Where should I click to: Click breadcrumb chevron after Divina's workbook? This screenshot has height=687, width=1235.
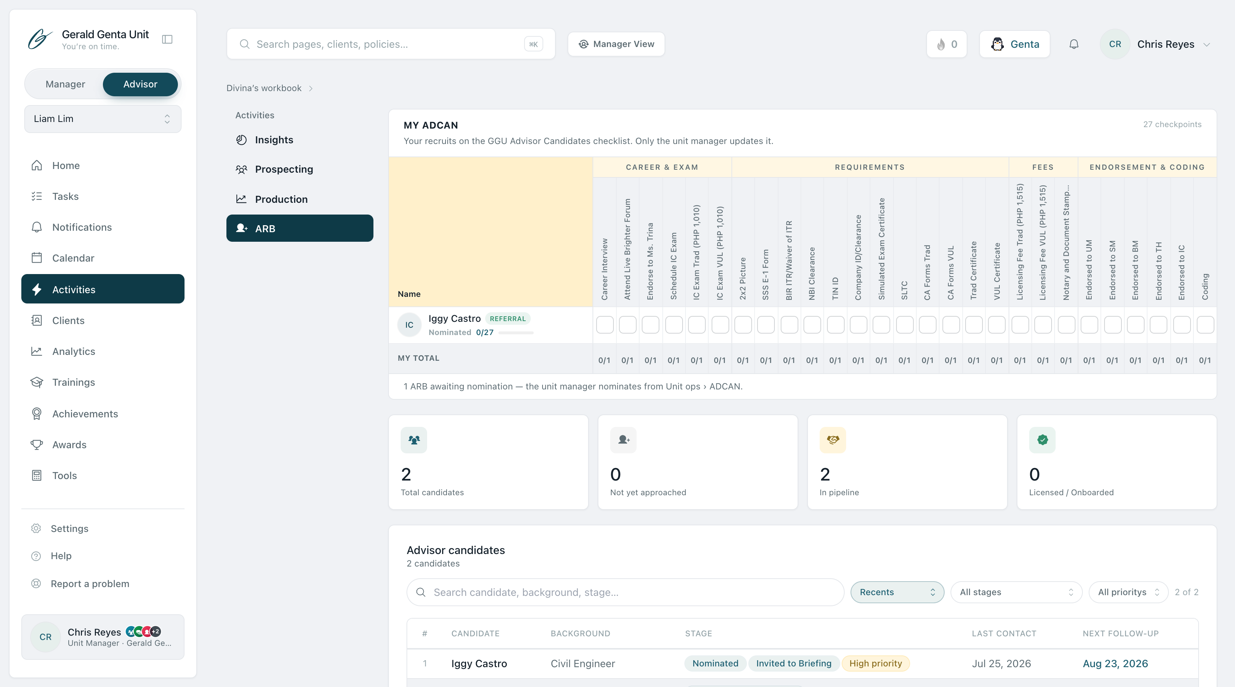point(311,89)
